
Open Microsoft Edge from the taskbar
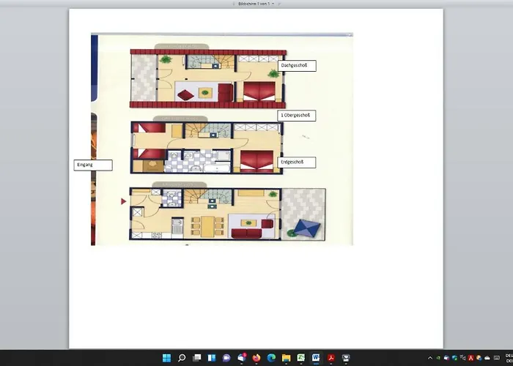(x=271, y=359)
